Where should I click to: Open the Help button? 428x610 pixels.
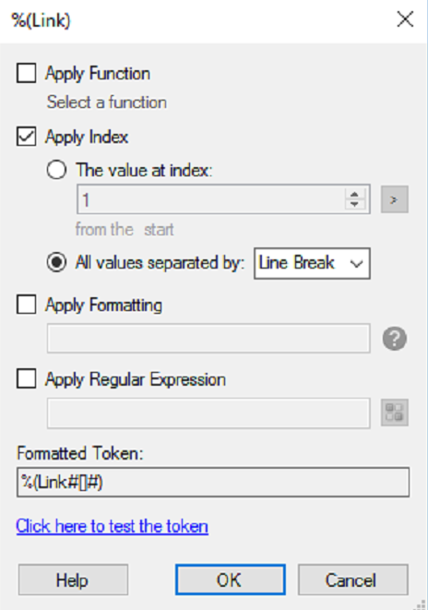click(73, 580)
